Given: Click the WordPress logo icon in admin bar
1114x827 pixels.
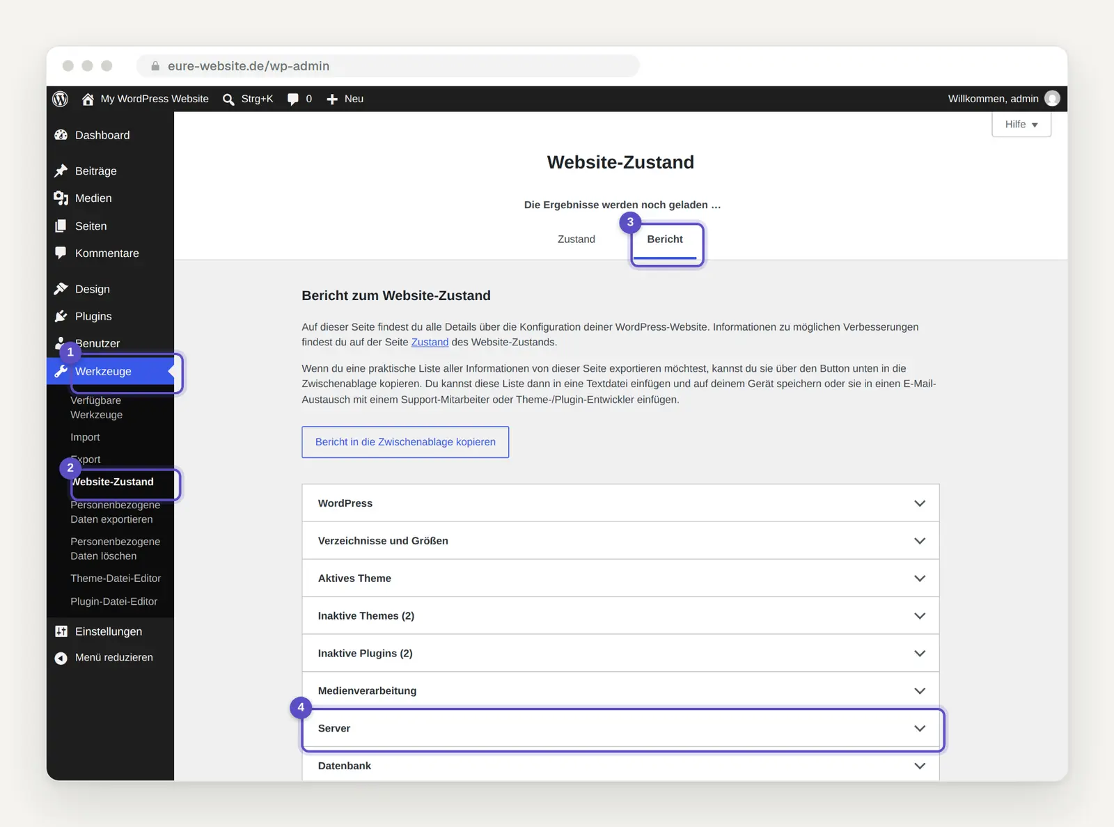Looking at the screenshot, I should click(x=61, y=99).
